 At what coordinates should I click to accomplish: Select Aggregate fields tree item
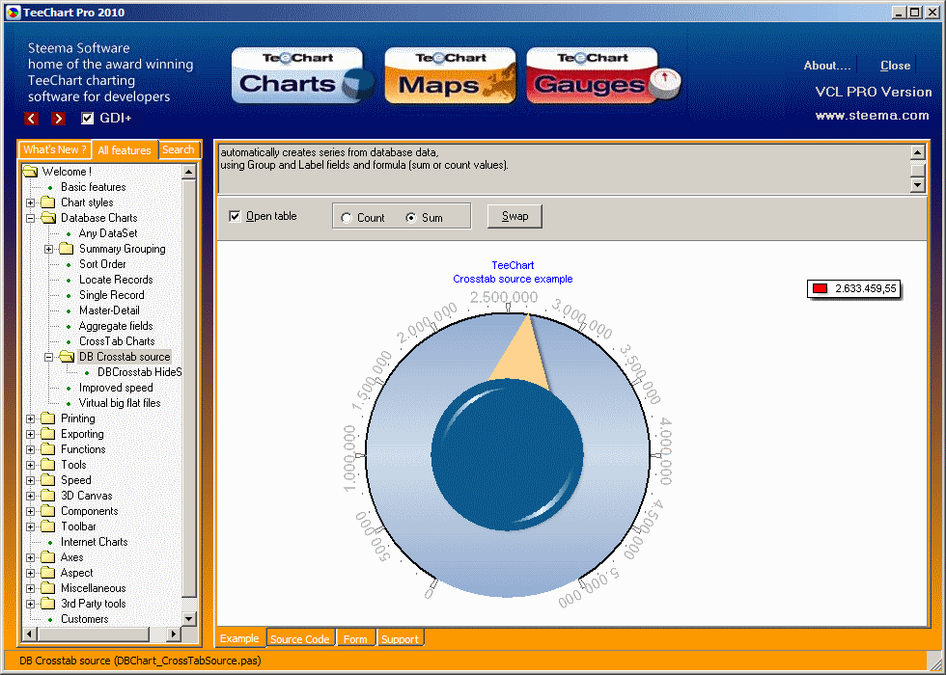116,326
